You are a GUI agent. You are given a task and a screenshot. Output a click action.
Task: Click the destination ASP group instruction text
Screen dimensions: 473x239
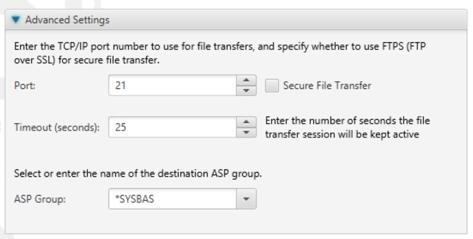[x=138, y=173]
